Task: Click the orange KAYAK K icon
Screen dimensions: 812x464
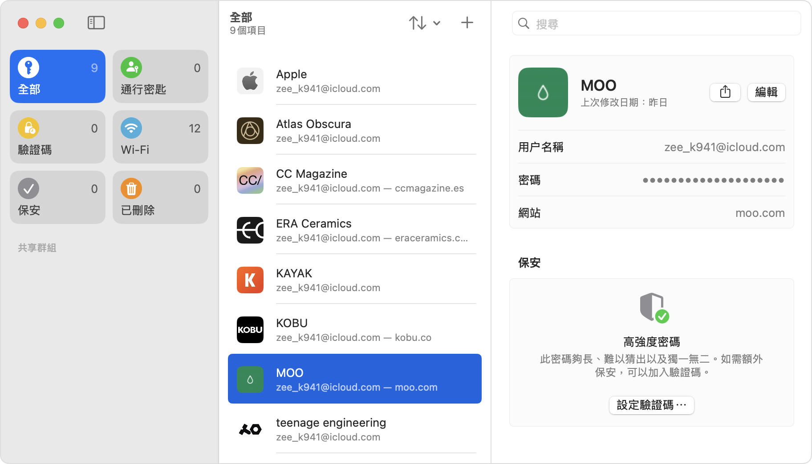Action: pos(250,280)
